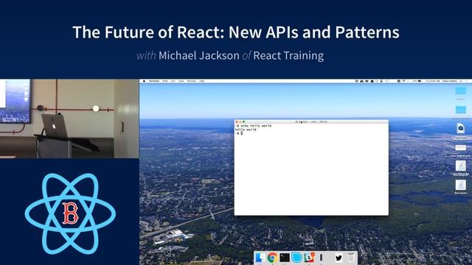This screenshot has width=472, height=265.
Task: Click the Terminal prompt cursor
Action: 242,133
